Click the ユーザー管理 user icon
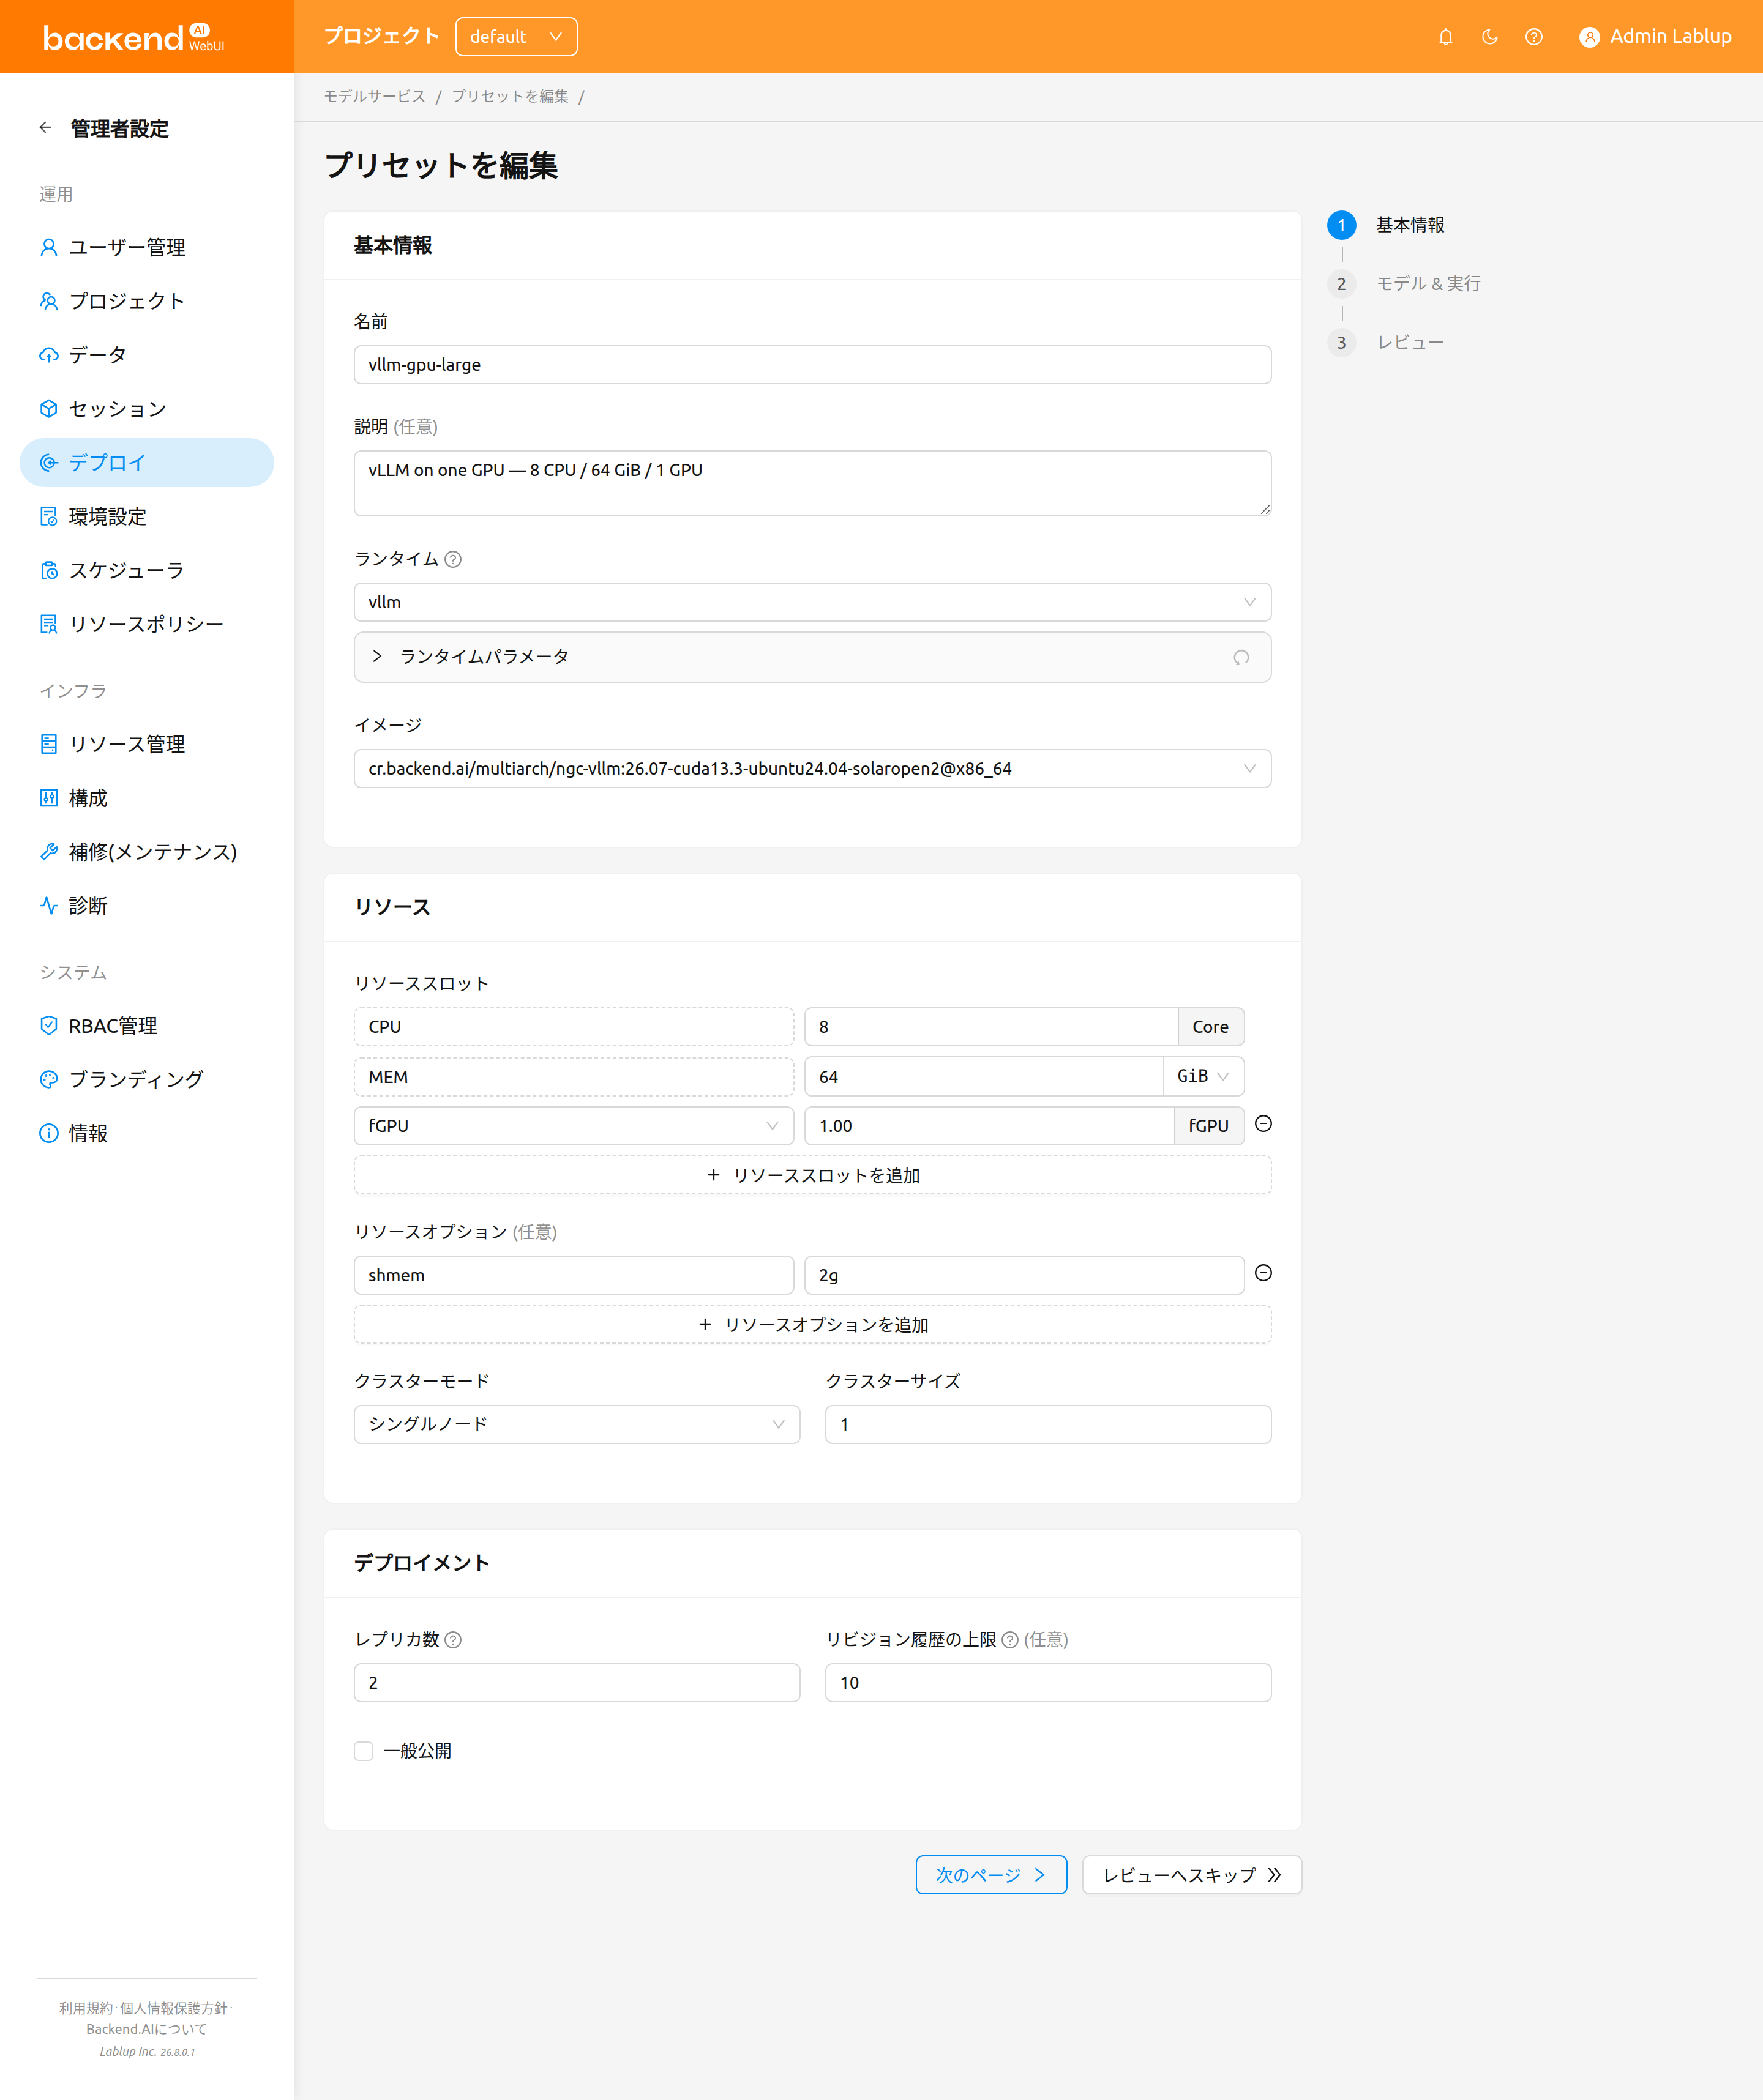 48,247
